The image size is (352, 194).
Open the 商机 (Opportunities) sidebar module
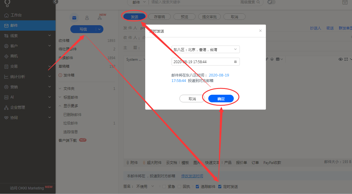(x=14, y=56)
